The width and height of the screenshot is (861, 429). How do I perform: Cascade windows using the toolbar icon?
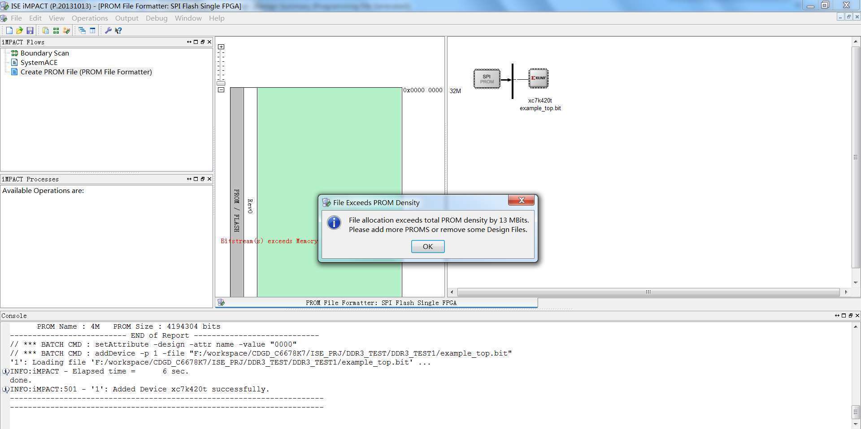pyautogui.click(x=82, y=30)
